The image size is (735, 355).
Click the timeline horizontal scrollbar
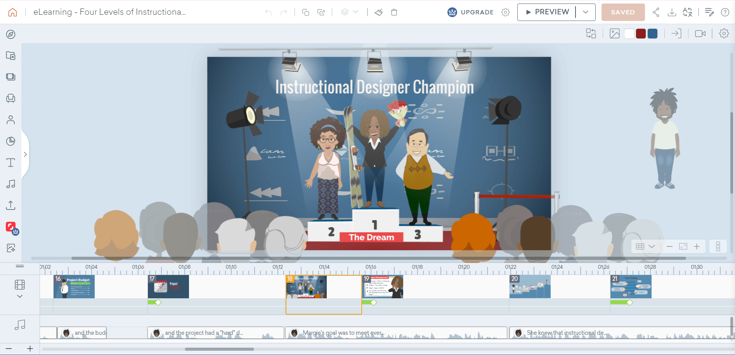tap(219, 349)
